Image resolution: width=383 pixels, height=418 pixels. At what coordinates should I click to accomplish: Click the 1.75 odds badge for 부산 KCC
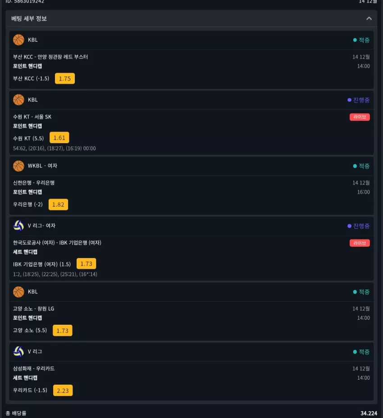point(65,78)
